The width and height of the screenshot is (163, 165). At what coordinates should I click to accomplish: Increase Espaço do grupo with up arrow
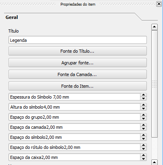click(143, 115)
